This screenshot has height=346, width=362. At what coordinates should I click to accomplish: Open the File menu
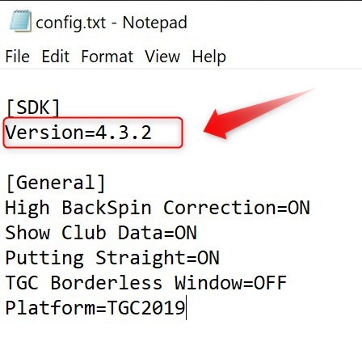[x=18, y=57]
